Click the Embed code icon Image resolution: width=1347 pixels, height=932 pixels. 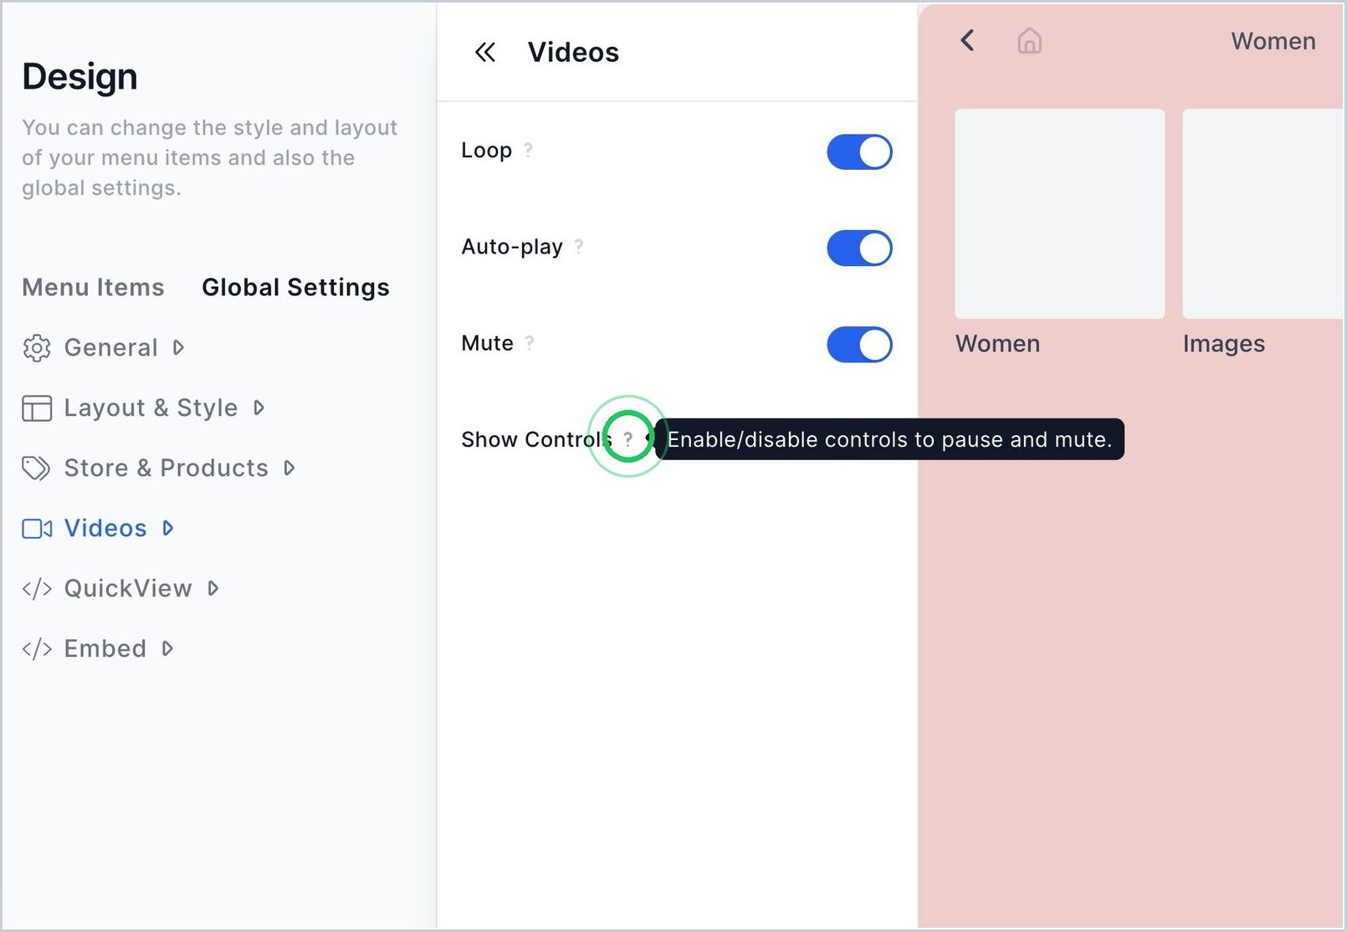(x=37, y=649)
